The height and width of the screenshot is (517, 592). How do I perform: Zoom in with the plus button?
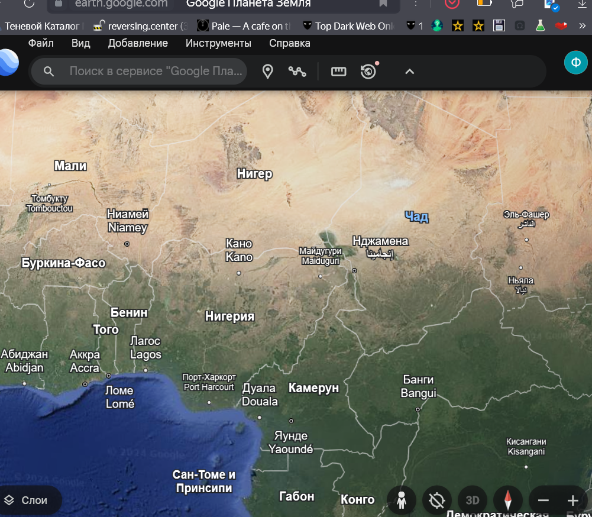pyautogui.click(x=572, y=500)
